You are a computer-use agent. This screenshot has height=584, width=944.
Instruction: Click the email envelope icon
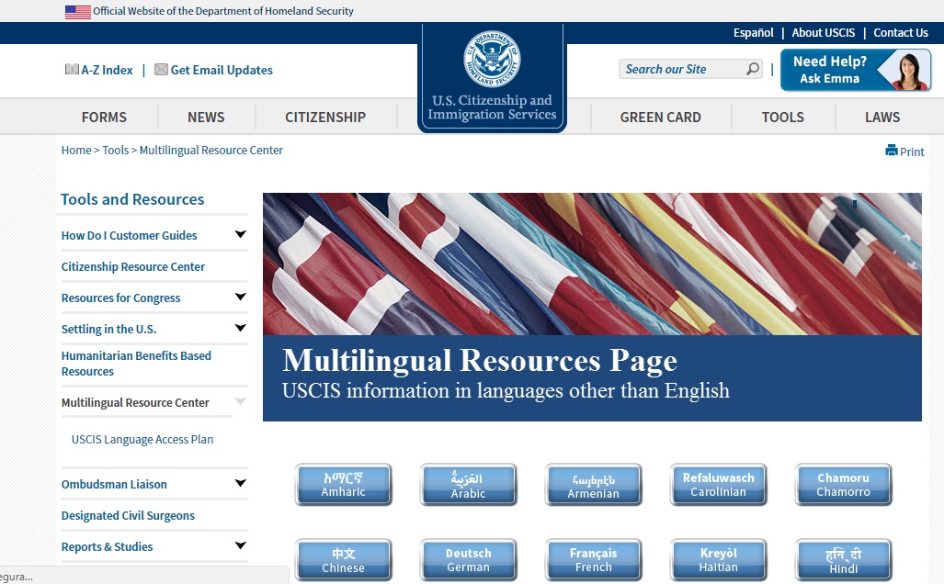click(x=161, y=70)
